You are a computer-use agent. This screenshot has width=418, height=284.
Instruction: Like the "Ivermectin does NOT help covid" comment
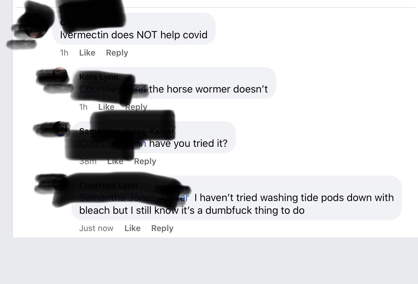coord(87,53)
